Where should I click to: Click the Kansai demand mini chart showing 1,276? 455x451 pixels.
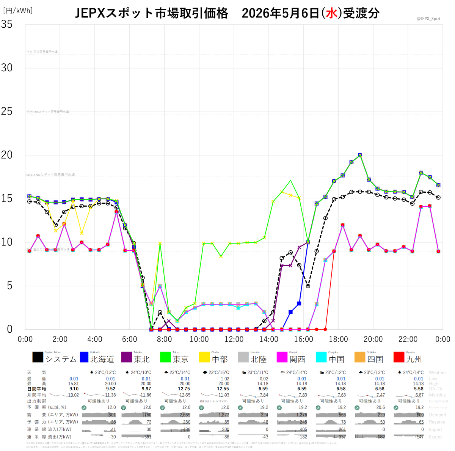292,415
